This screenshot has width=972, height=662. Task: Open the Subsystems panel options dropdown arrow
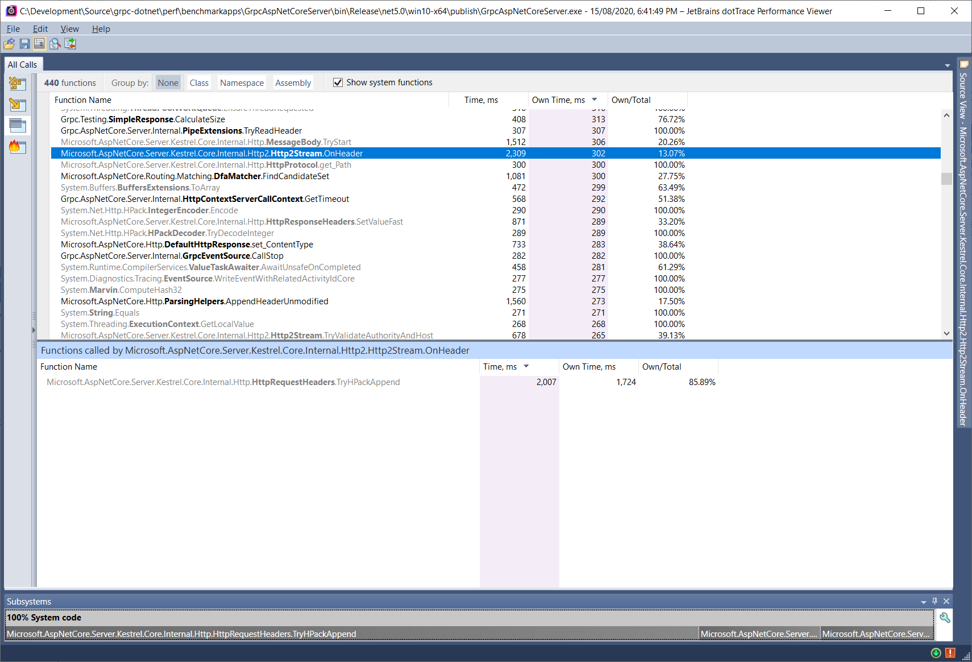[x=924, y=602]
